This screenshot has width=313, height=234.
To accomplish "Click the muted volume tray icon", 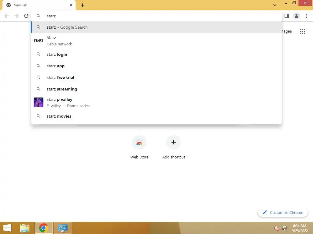I will [x=277, y=228].
